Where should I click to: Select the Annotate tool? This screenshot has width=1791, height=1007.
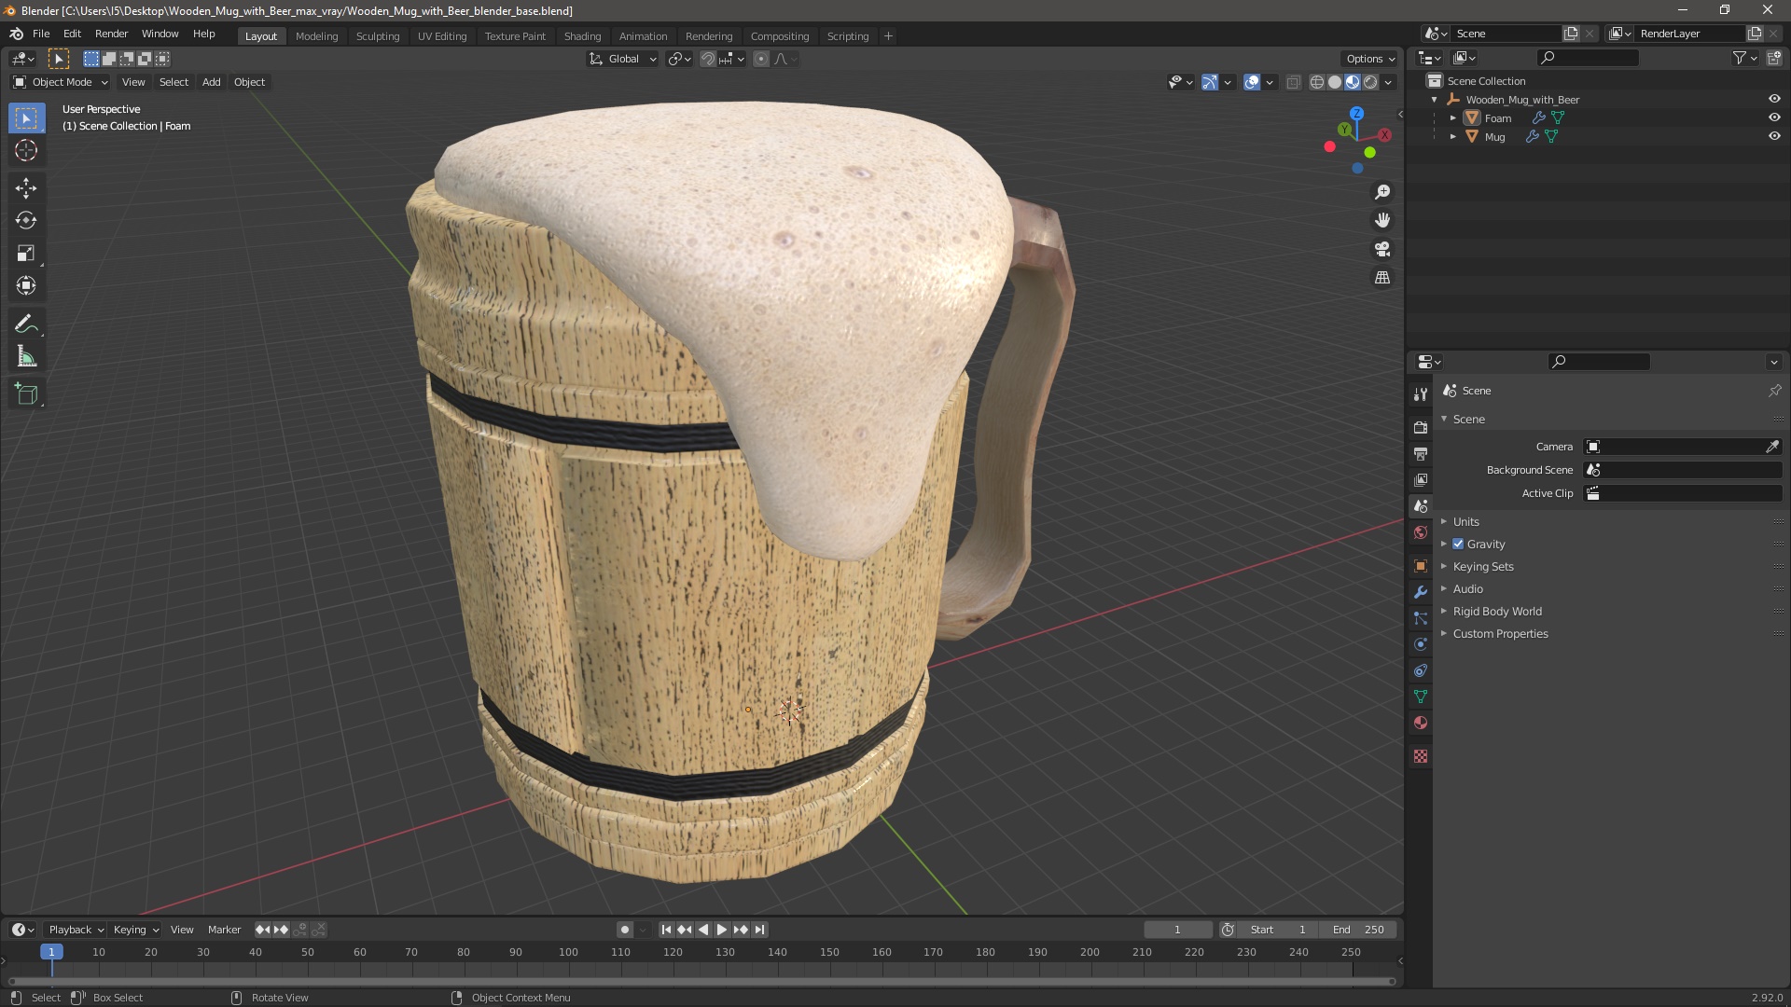[26, 324]
